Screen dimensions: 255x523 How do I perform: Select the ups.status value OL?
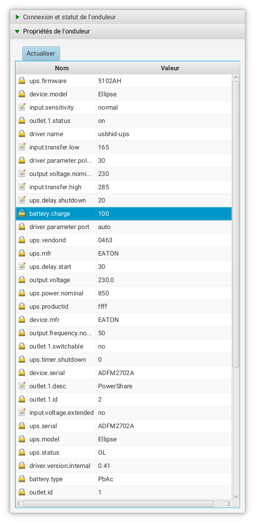tap(102, 453)
